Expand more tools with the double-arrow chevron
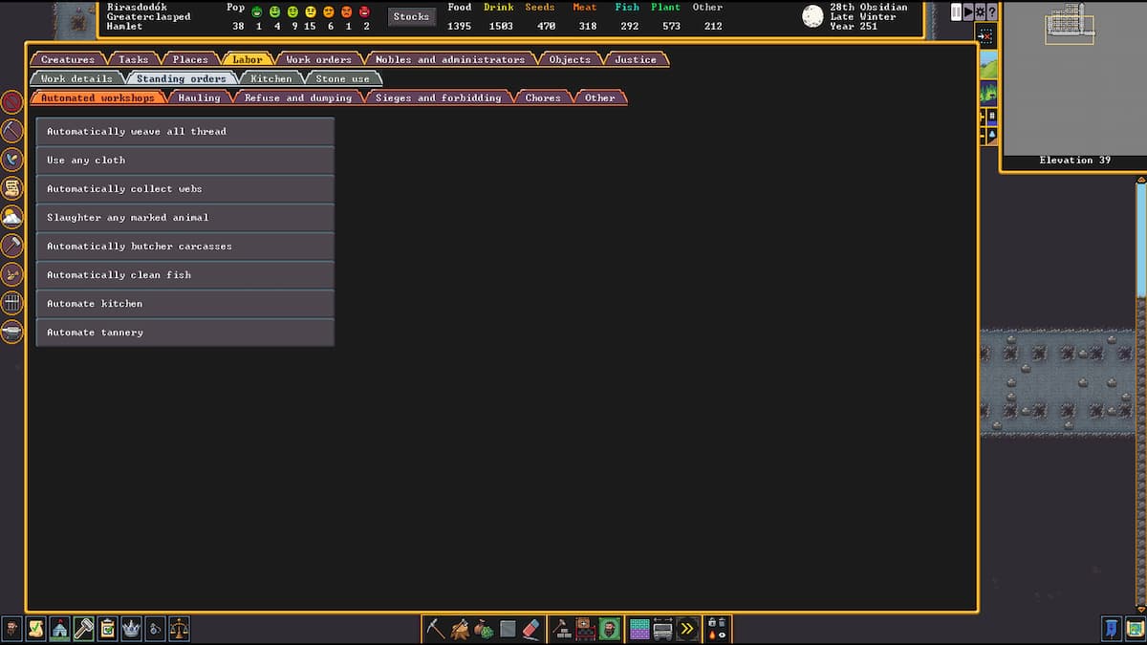Viewport: 1147px width, 645px height. (687, 628)
